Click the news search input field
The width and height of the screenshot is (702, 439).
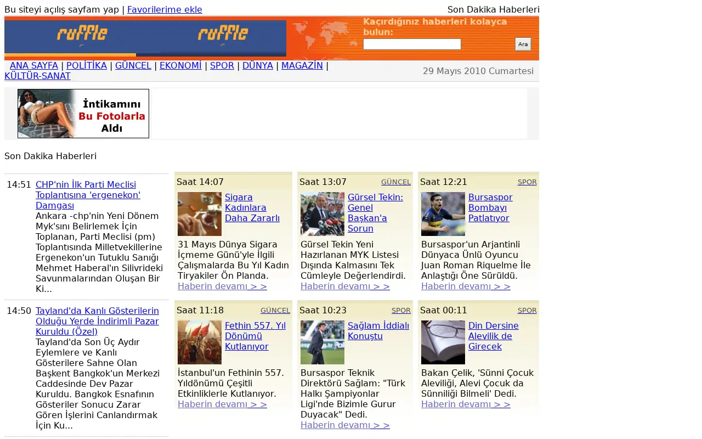pyautogui.click(x=412, y=44)
